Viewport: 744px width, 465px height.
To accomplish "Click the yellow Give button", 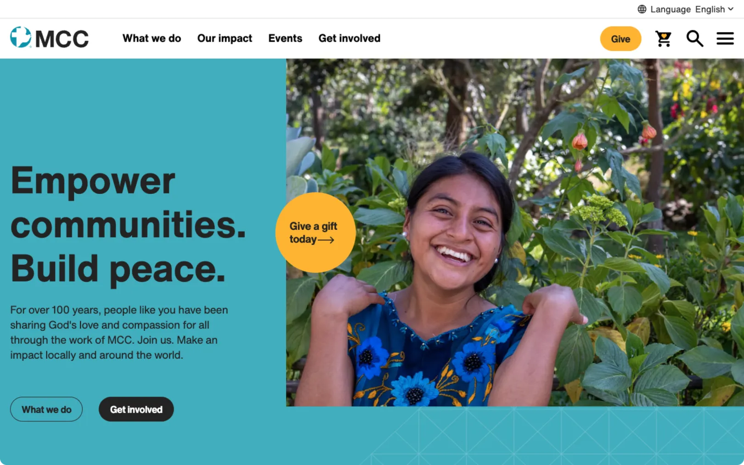I will click(x=620, y=39).
